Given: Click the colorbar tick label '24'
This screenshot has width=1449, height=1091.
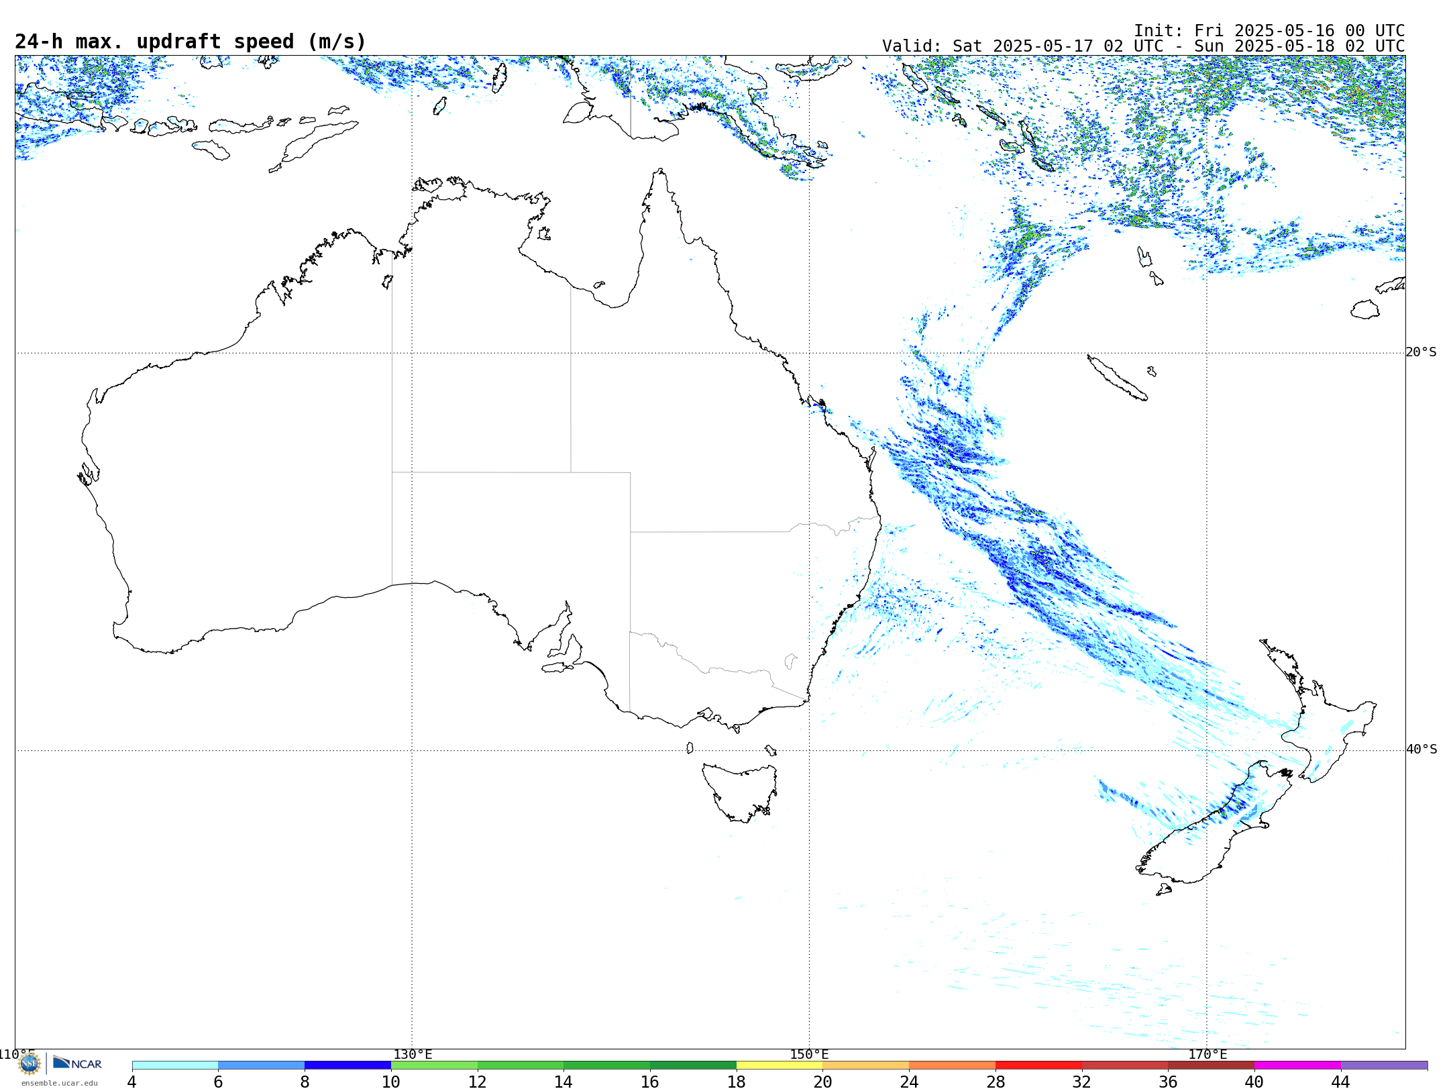Looking at the screenshot, I should click(909, 1082).
